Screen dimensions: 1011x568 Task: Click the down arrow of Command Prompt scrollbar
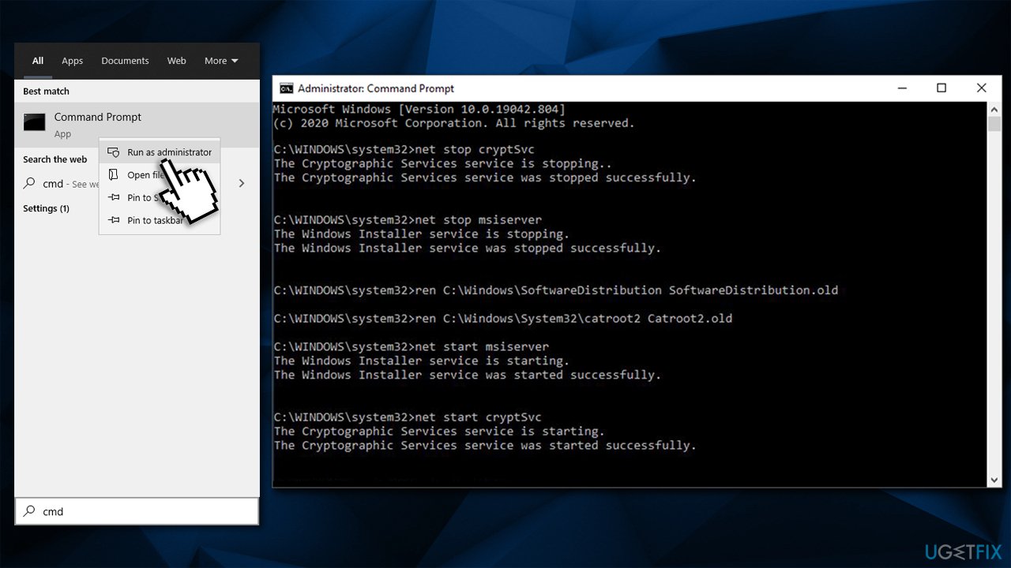coord(994,480)
